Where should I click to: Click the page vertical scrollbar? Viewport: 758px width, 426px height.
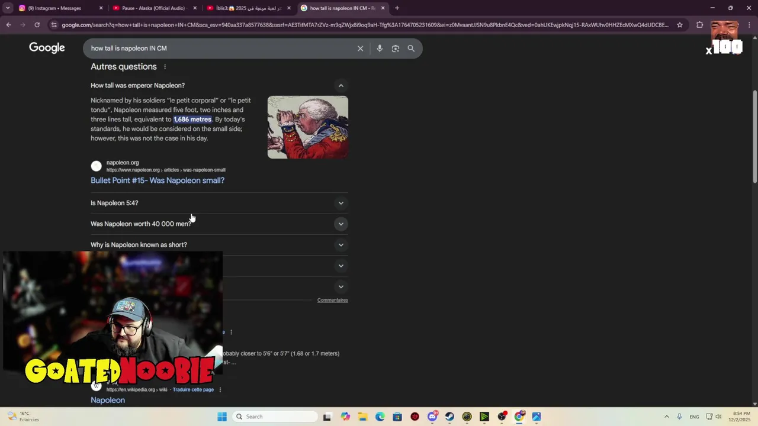point(754,136)
